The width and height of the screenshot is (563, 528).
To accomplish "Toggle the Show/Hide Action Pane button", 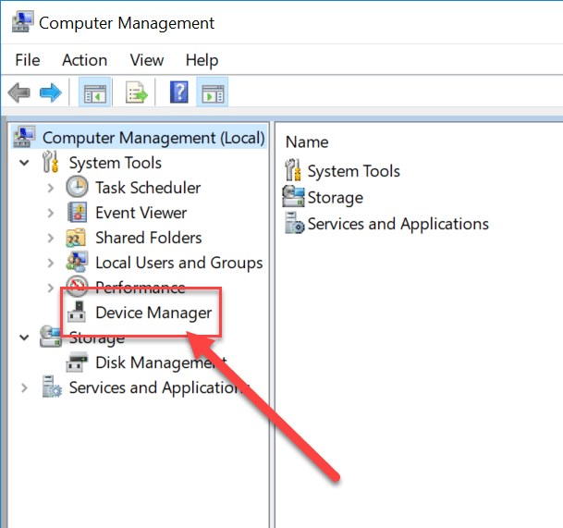I will click(x=214, y=92).
